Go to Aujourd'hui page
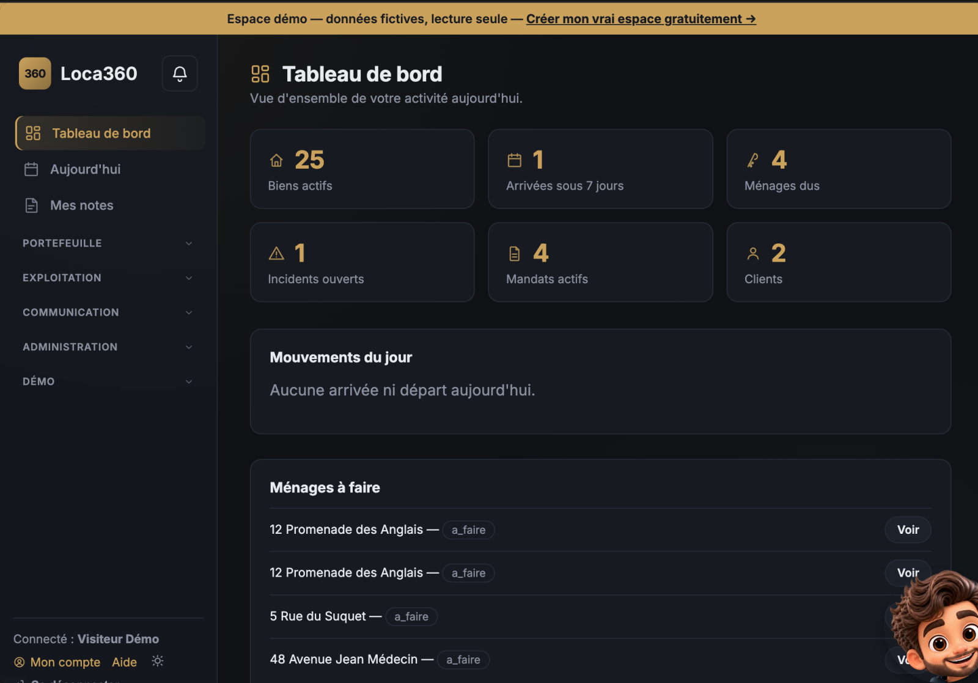 [x=110, y=169]
